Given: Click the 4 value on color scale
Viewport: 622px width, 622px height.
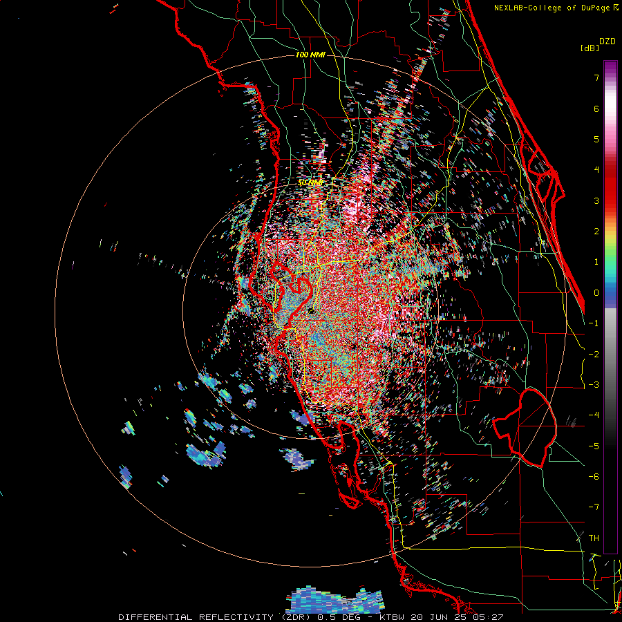Looking at the screenshot, I should coord(596,170).
